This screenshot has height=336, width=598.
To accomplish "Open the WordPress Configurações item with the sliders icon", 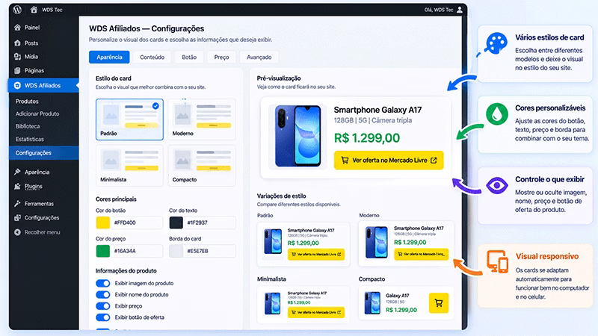I will click(x=43, y=218).
